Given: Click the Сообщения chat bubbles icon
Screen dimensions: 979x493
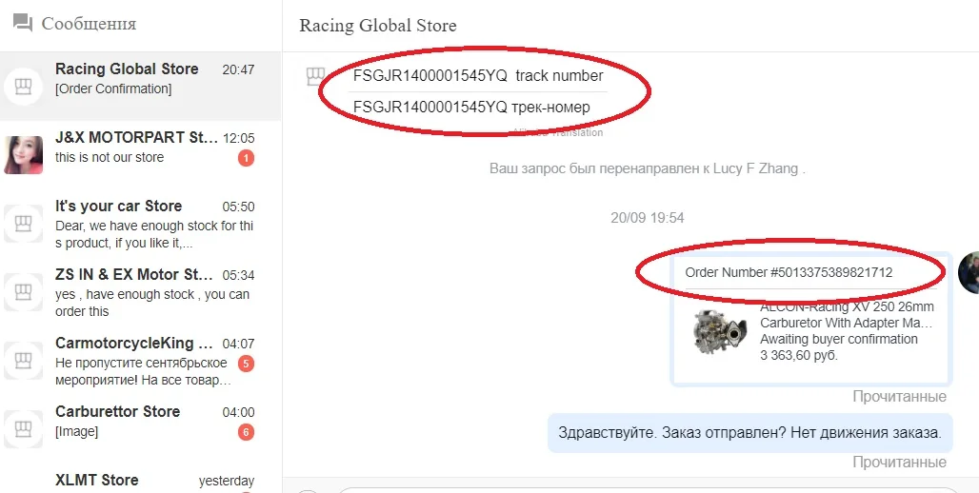Looking at the screenshot, I should coord(23,24).
